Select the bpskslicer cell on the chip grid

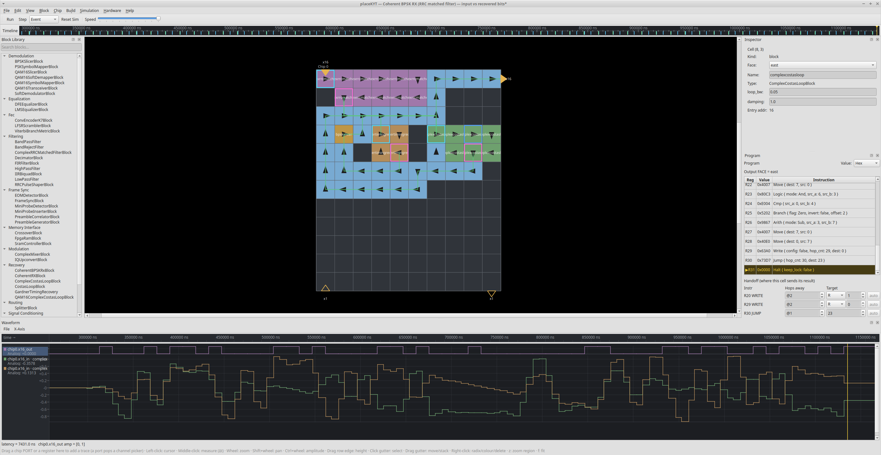[344, 134]
